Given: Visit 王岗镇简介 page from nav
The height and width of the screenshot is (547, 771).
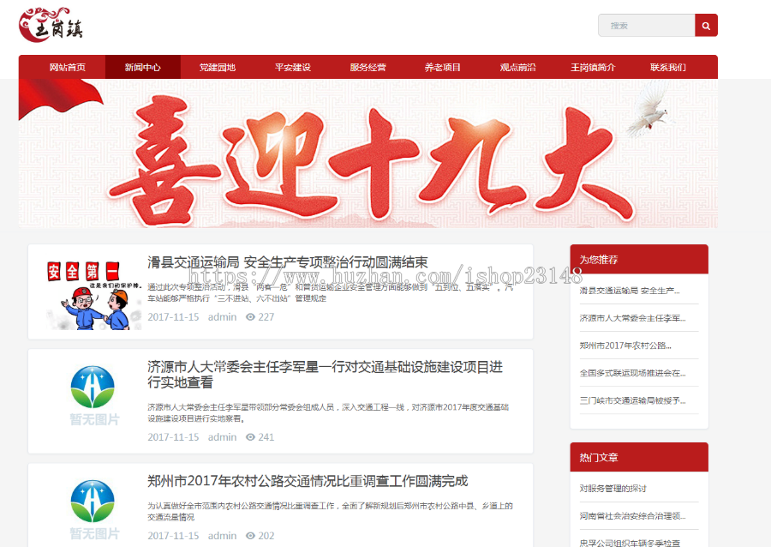Looking at the screenshot, I should 593,68.
